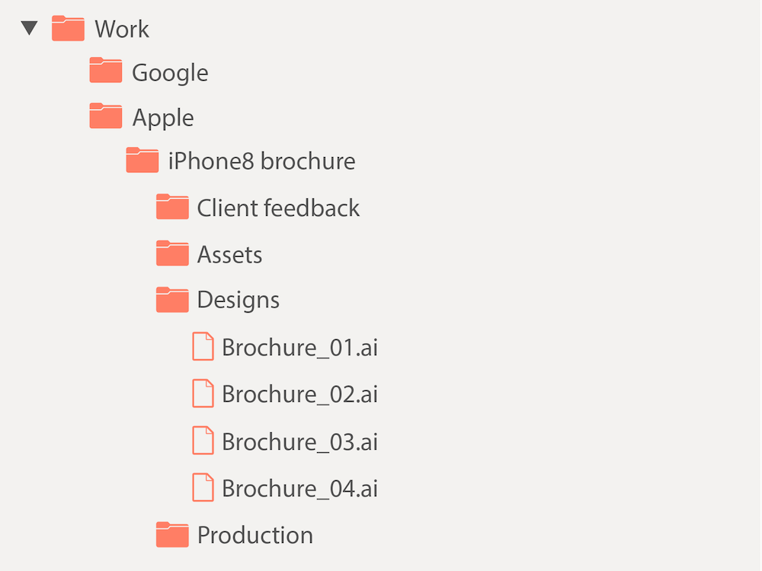This screenshot has width=762, height=571.
Task: Click the Assets folder icon
Action: coord(172,254)
